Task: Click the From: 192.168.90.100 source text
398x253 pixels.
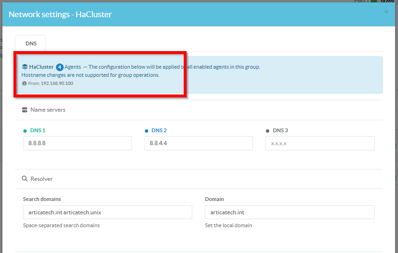Action: click(50, 83)
